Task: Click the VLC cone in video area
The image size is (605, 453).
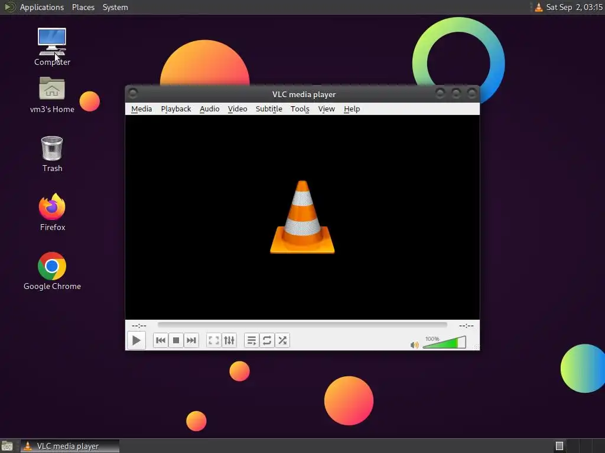Action: pyautogui.click(x=302, y=217)
